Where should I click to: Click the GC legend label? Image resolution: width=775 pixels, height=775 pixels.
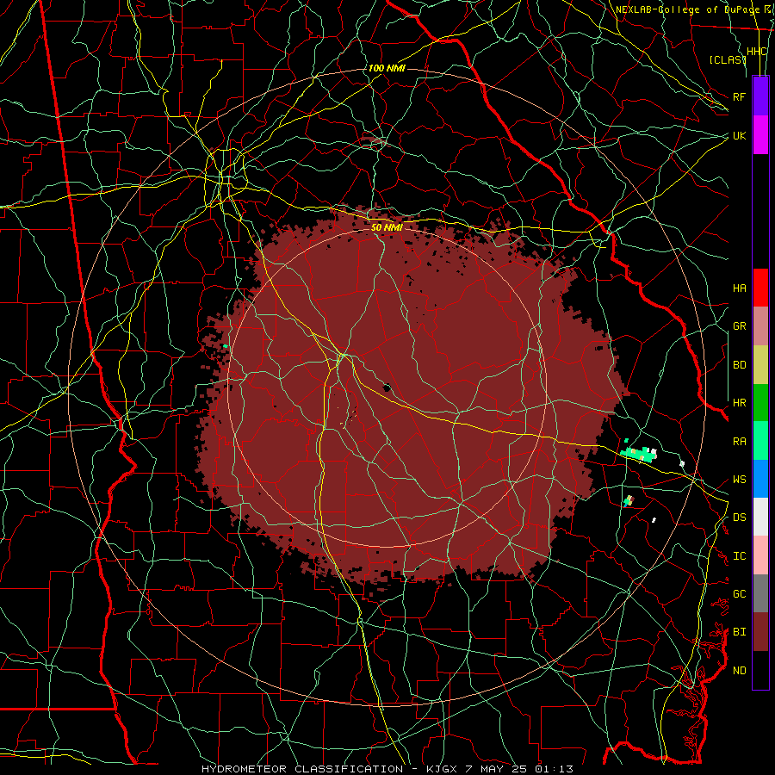click(739, 594)
